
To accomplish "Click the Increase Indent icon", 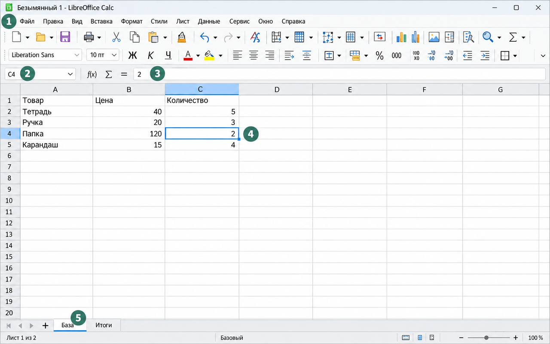I will (485, 55).
